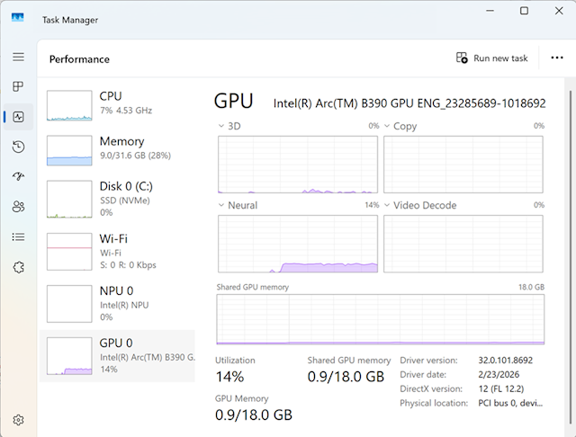
Task: Click the GPU Memory 0.9/18.0 GB value
Action: point(254,415)
